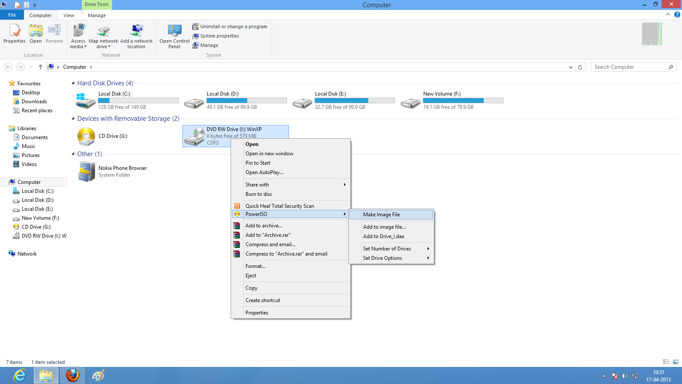Collapse the Hard Disk Drives section
This screenshot has height=384, width=682.
tap(73, 83)
